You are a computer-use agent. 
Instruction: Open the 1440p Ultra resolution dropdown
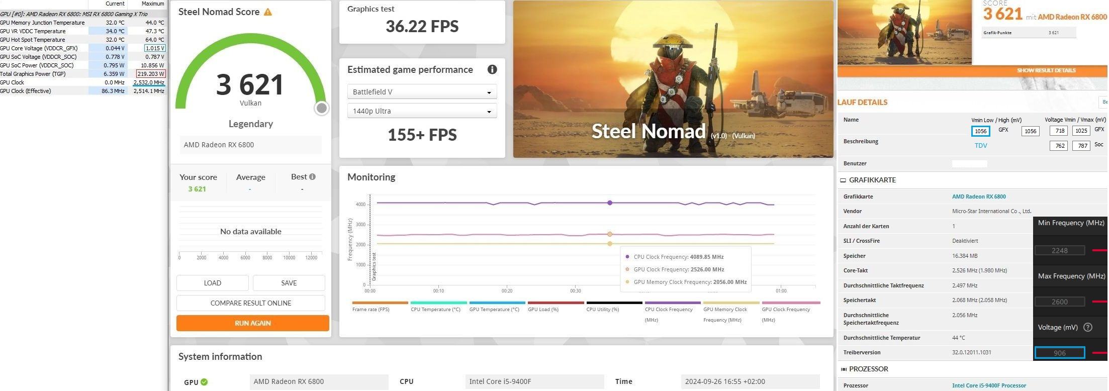point(422,111)
